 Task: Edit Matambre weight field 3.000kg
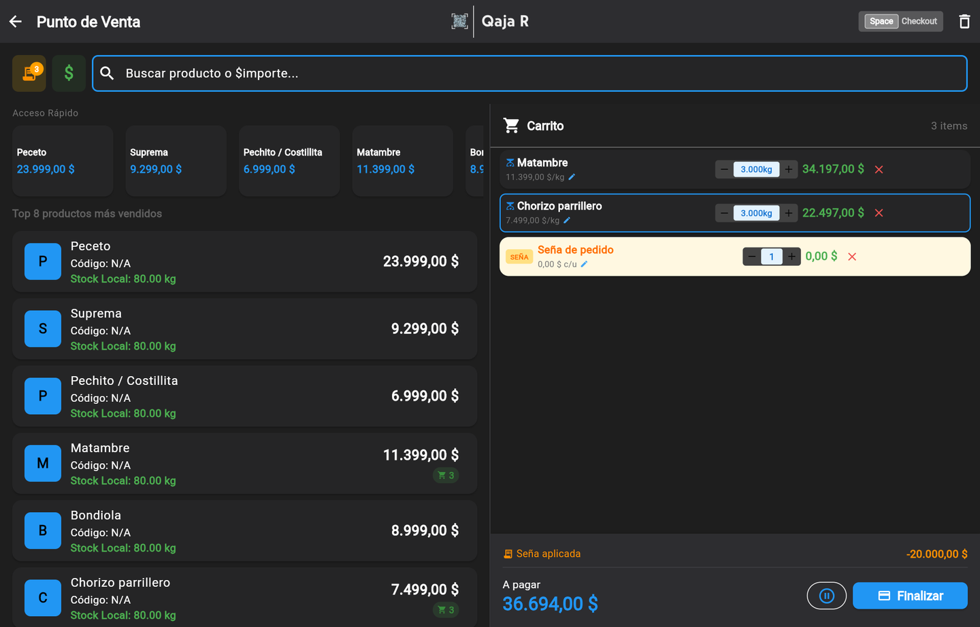coord(756,169)
